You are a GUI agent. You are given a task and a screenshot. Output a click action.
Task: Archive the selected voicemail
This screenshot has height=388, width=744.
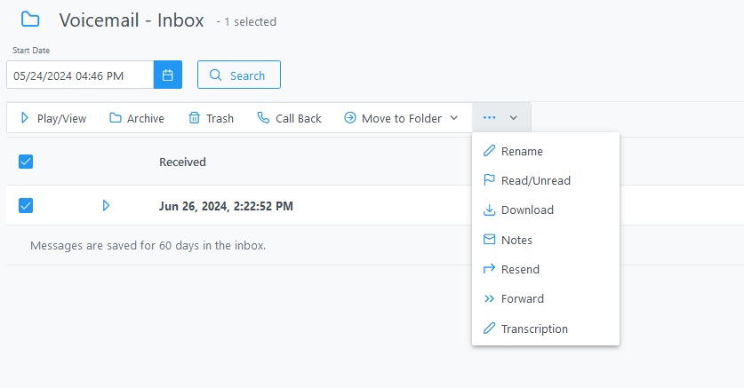137,118
